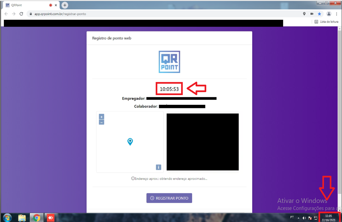Show hidden system tray icons

(298, 218)
